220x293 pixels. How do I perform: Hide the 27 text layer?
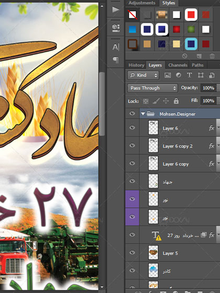coord(132,234)
